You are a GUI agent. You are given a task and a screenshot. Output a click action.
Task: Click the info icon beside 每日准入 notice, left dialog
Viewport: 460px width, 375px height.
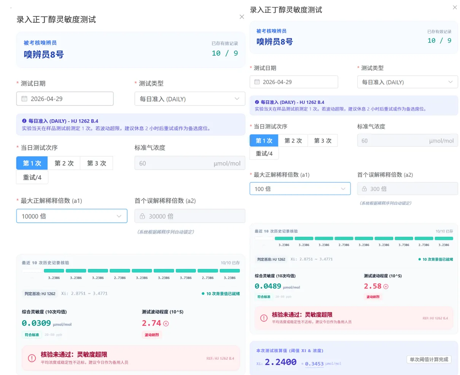[24, 121]
